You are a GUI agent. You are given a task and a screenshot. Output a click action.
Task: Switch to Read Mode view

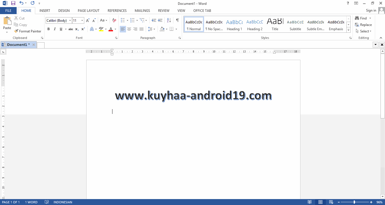coord(310,202)
